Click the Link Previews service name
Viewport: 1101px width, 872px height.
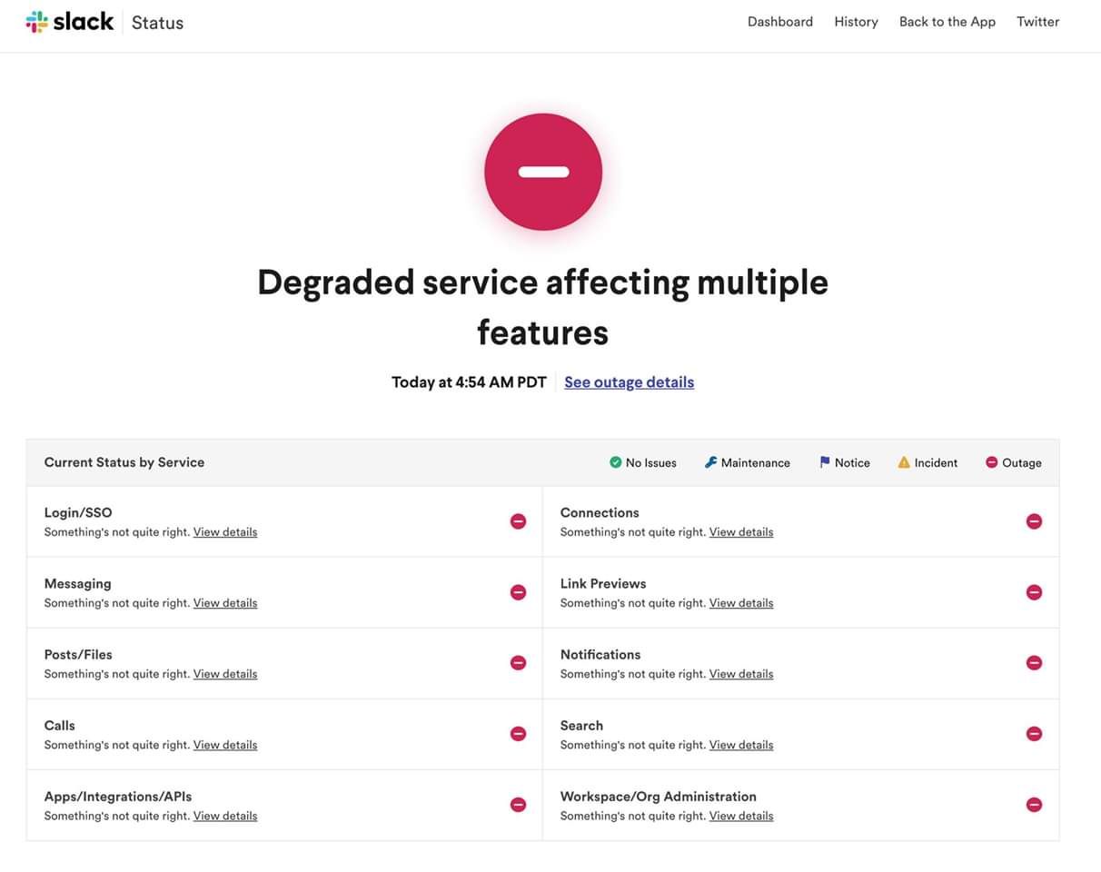click(603, 584)
